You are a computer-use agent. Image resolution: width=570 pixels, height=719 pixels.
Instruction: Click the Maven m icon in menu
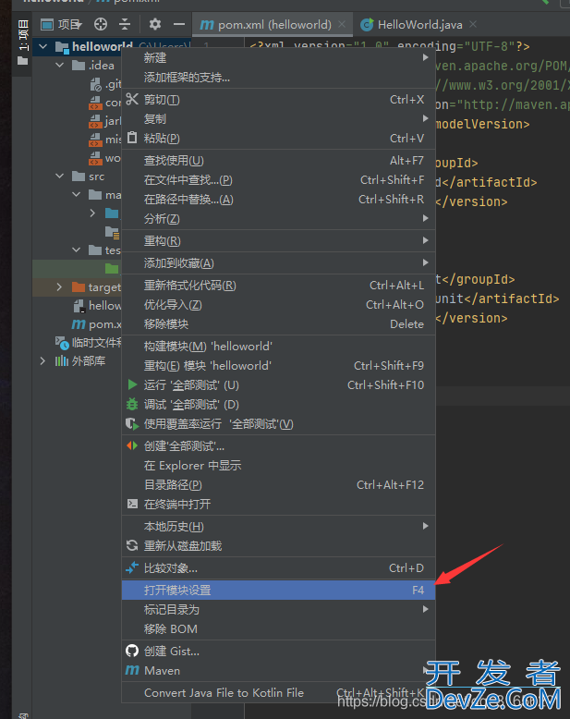pos(132,670)
